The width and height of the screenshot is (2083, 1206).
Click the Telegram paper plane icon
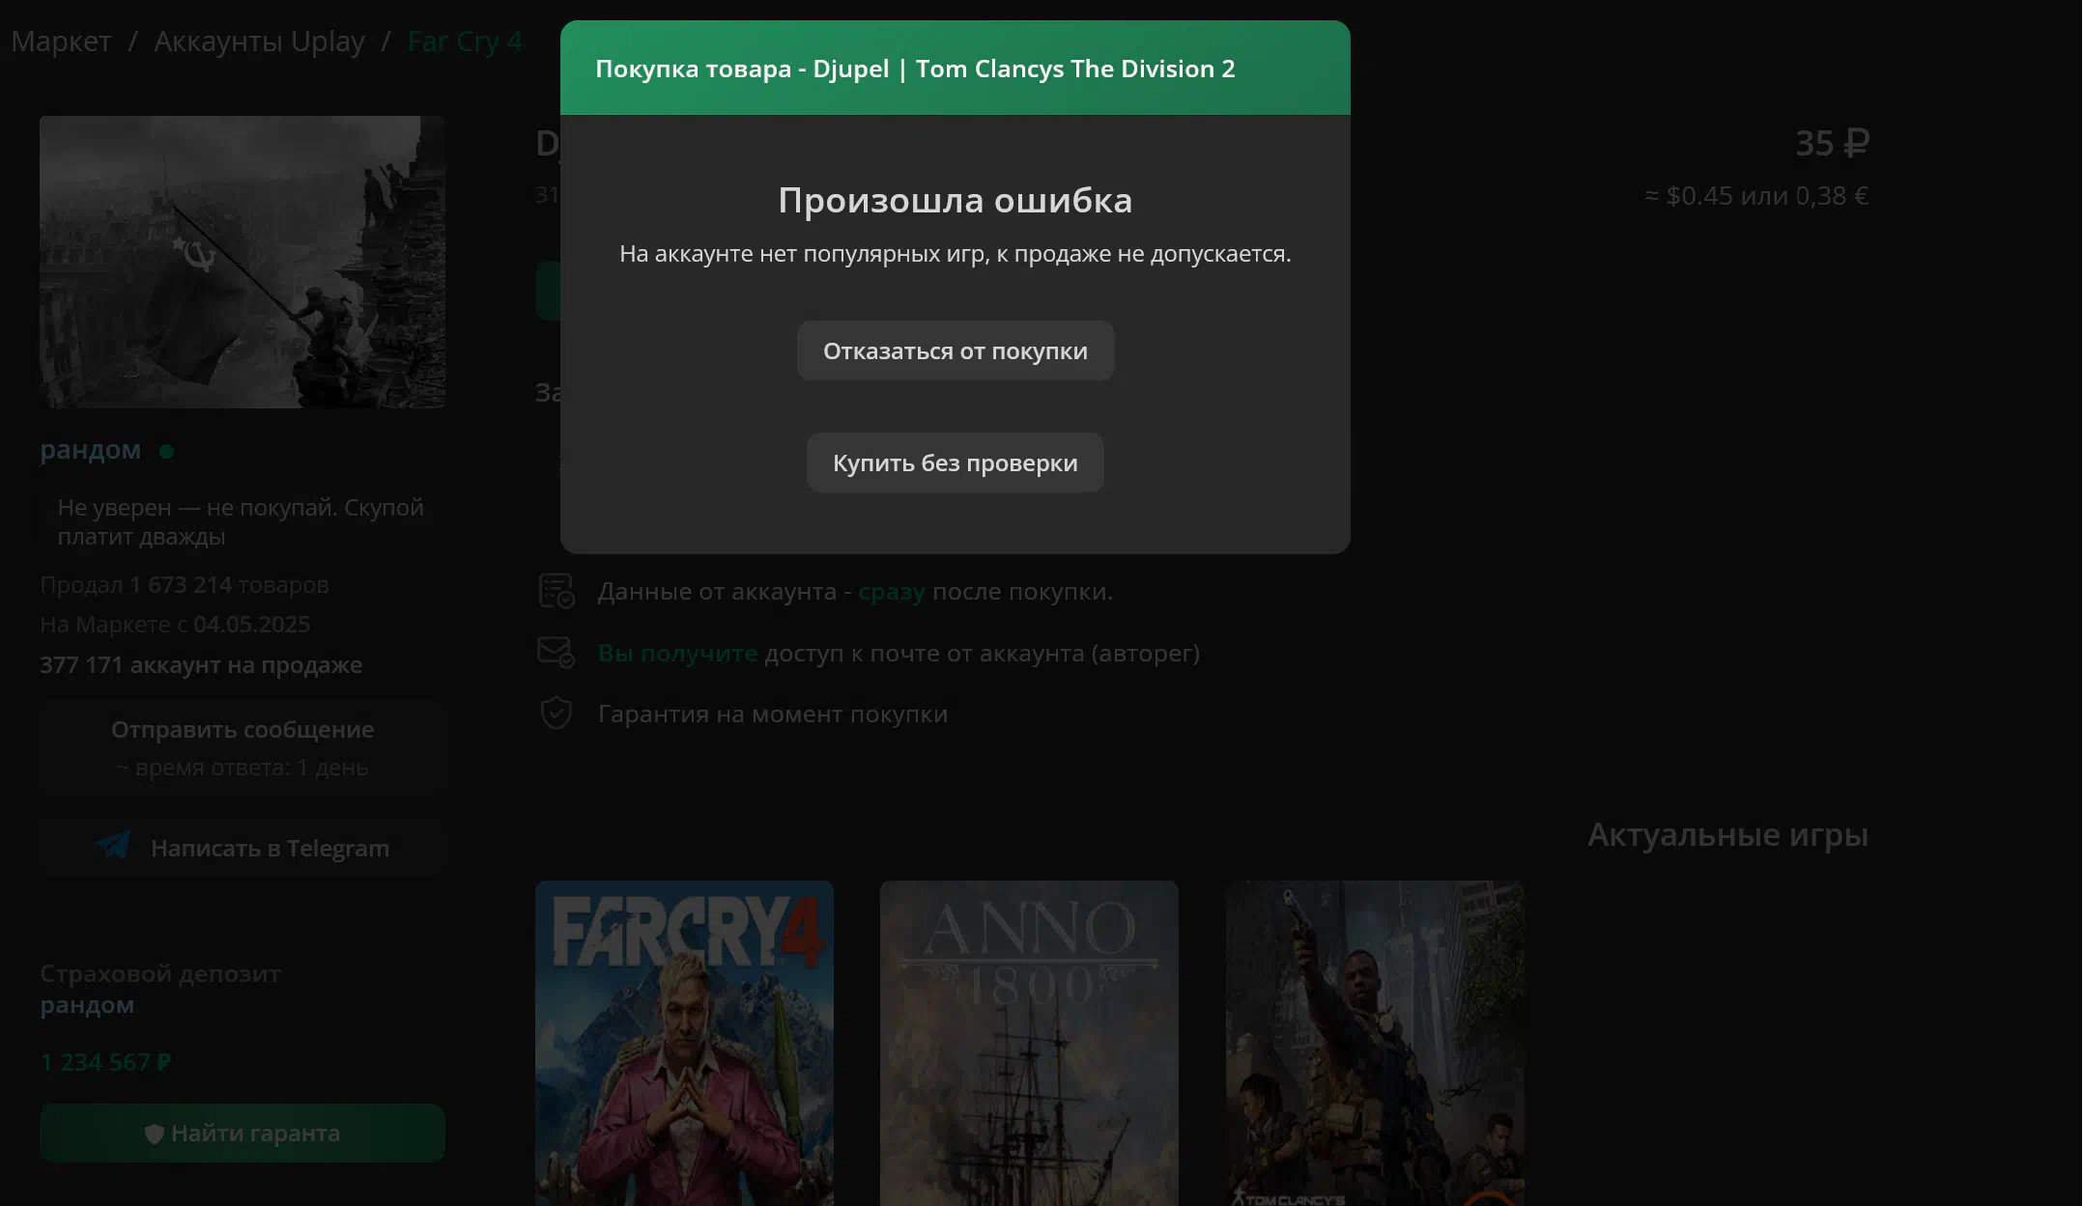[x=113, y=846]
